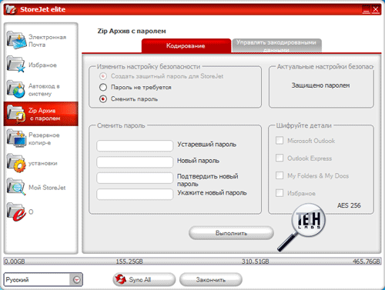
Task: Click the About "О" red e icon
Action: point(16,212)
